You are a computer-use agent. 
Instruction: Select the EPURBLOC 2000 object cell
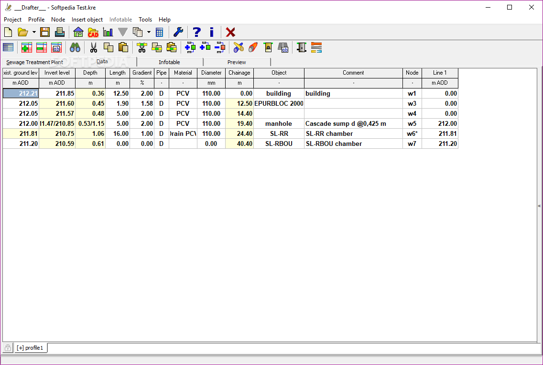tap(279, 103)
